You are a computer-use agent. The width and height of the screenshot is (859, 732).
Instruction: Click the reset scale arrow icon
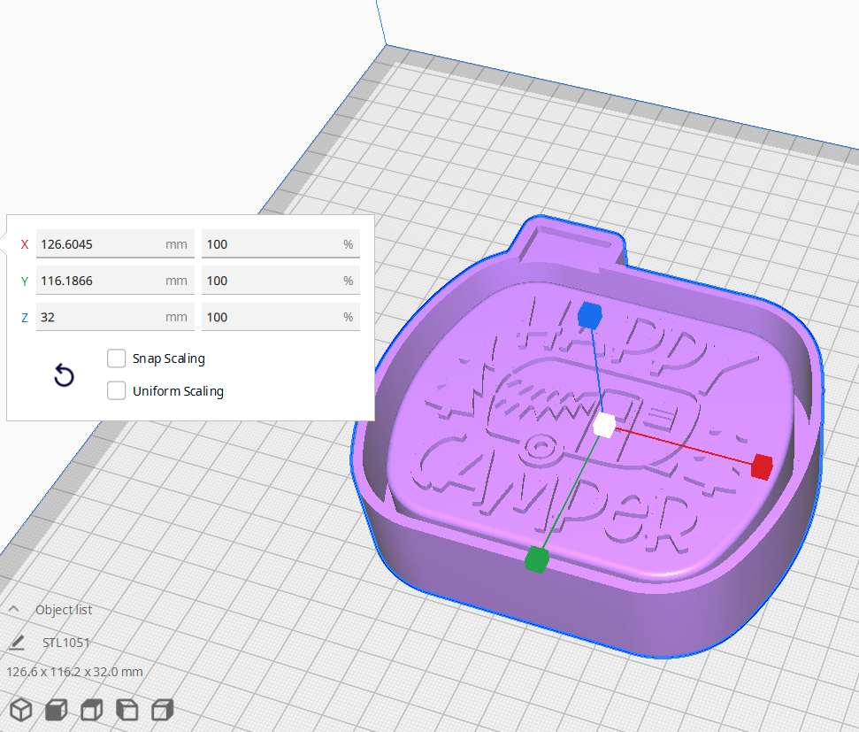[63, 375]
